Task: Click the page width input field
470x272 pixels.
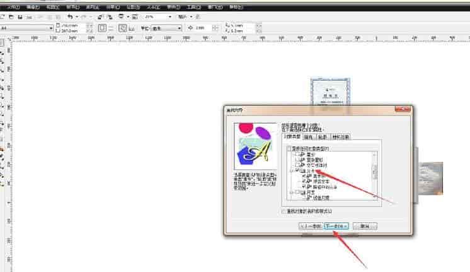Action: click(71, 26)
